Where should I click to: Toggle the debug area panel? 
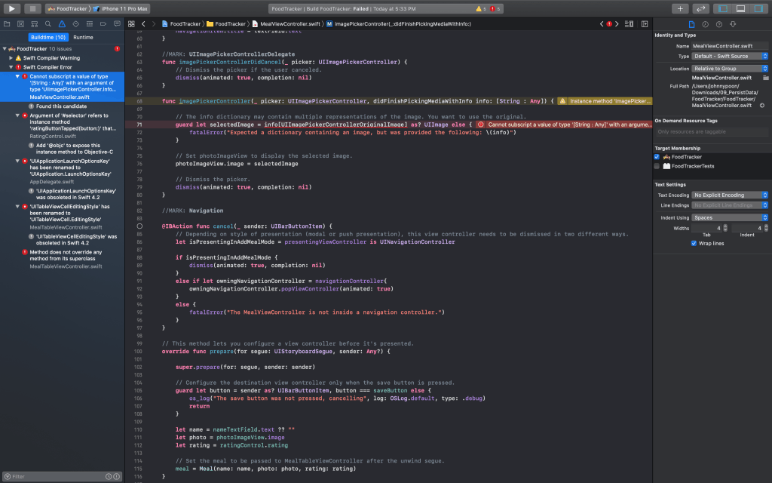(x=740, y=8)
